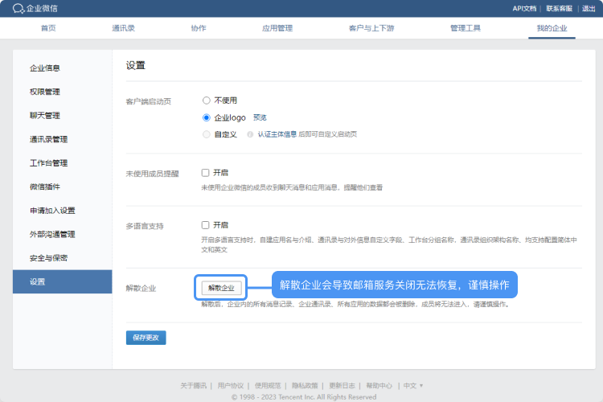The height and width of the screenshot is (402, 603).
Task: Enable 多语言支持 checkbox
Action: coord(206,225)
